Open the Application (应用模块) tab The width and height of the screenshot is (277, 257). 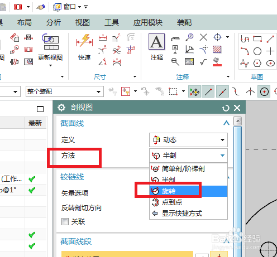point(148,22)
